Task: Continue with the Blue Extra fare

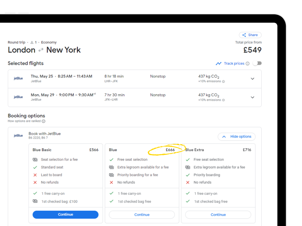Action: tap(218, 215)
